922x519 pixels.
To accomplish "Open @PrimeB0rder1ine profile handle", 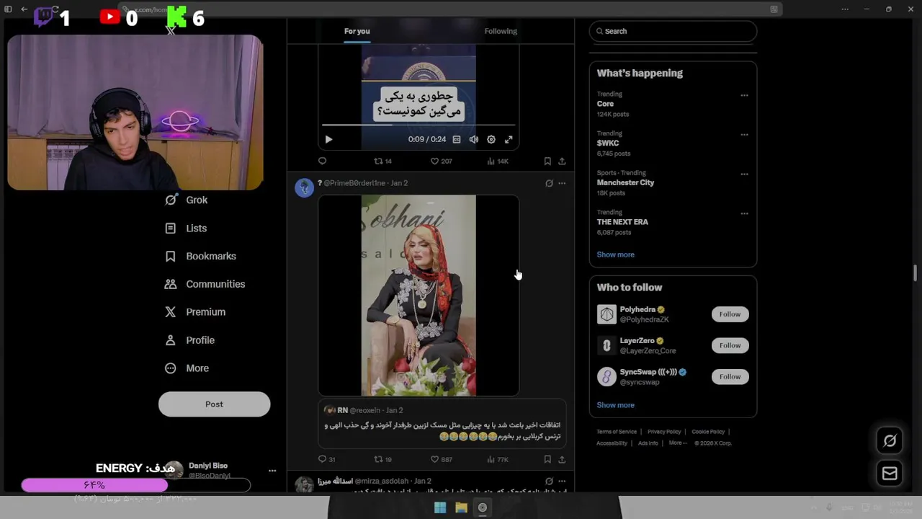I will [354, 183].
